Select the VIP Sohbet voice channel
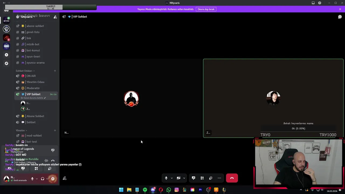Image resolution: width=345 pixels, height=194 pixels. point(36,96)
